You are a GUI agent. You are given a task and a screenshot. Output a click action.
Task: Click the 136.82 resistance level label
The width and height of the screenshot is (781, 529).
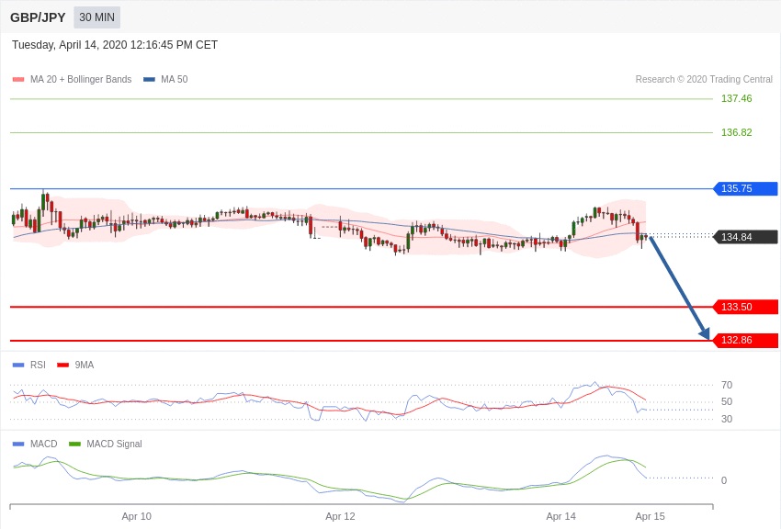click(736, 132)
